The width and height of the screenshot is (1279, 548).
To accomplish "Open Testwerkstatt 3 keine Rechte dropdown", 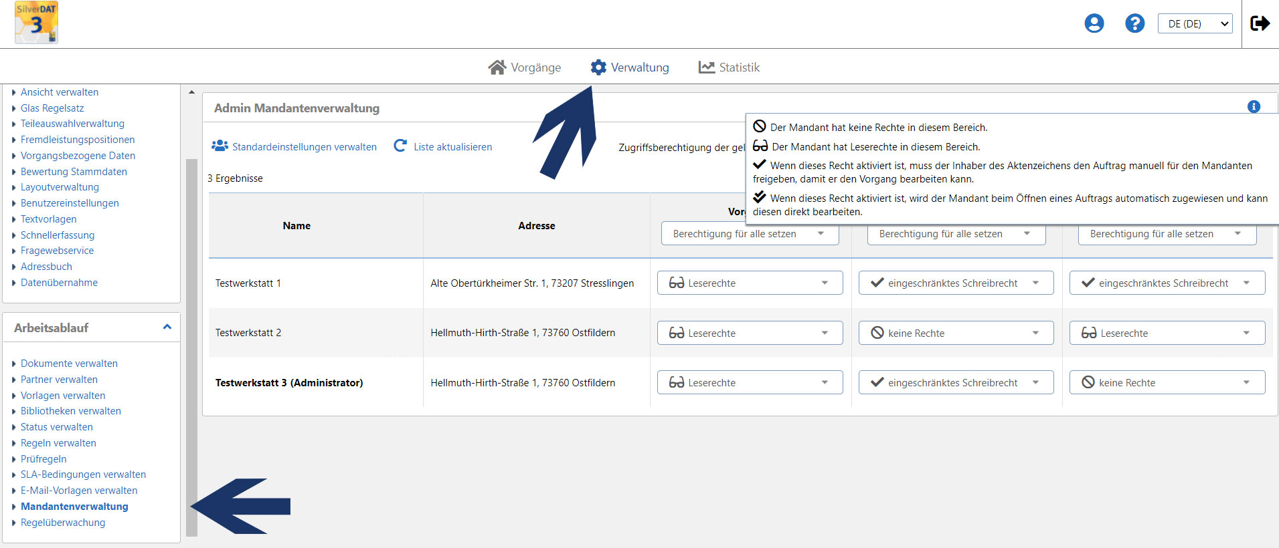I will (1167, 382).
